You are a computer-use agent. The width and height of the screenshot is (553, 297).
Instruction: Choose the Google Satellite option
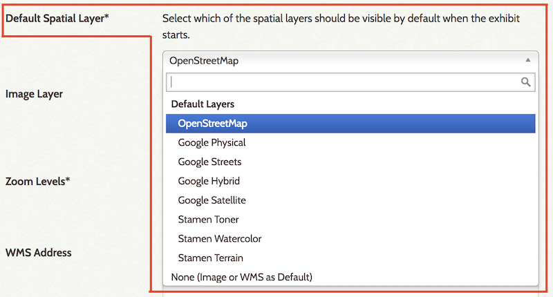tap(212, 200)
